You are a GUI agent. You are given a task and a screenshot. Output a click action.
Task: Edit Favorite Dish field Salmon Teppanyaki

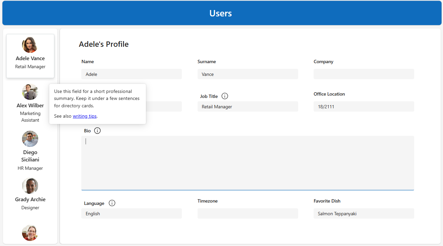coord(364,214)
